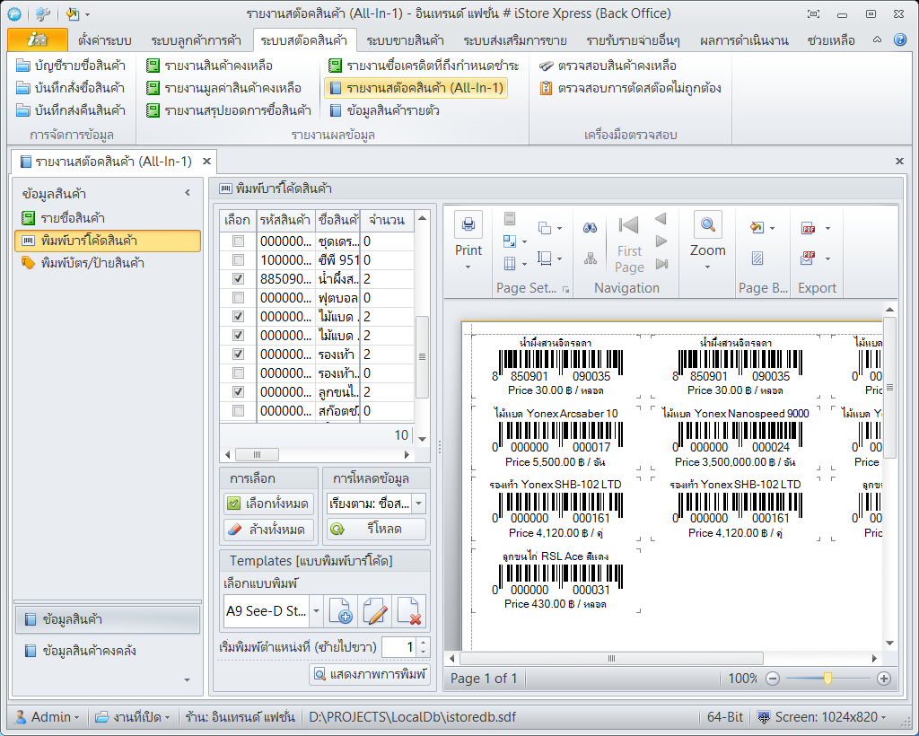
Task: Open the orange application menu button
Action: [x=38, y=39]
